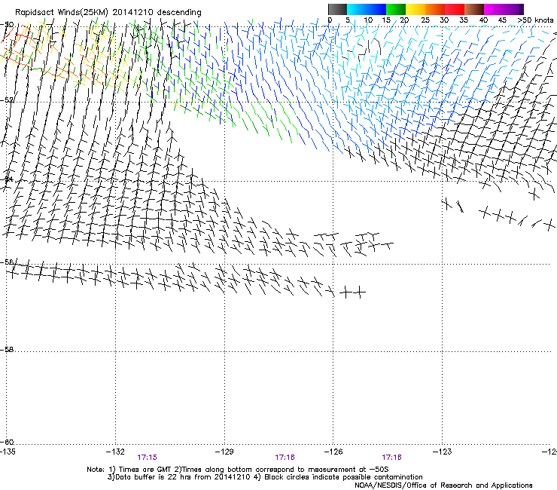Click the Rapidscat Winds title text

pos(108,12)
